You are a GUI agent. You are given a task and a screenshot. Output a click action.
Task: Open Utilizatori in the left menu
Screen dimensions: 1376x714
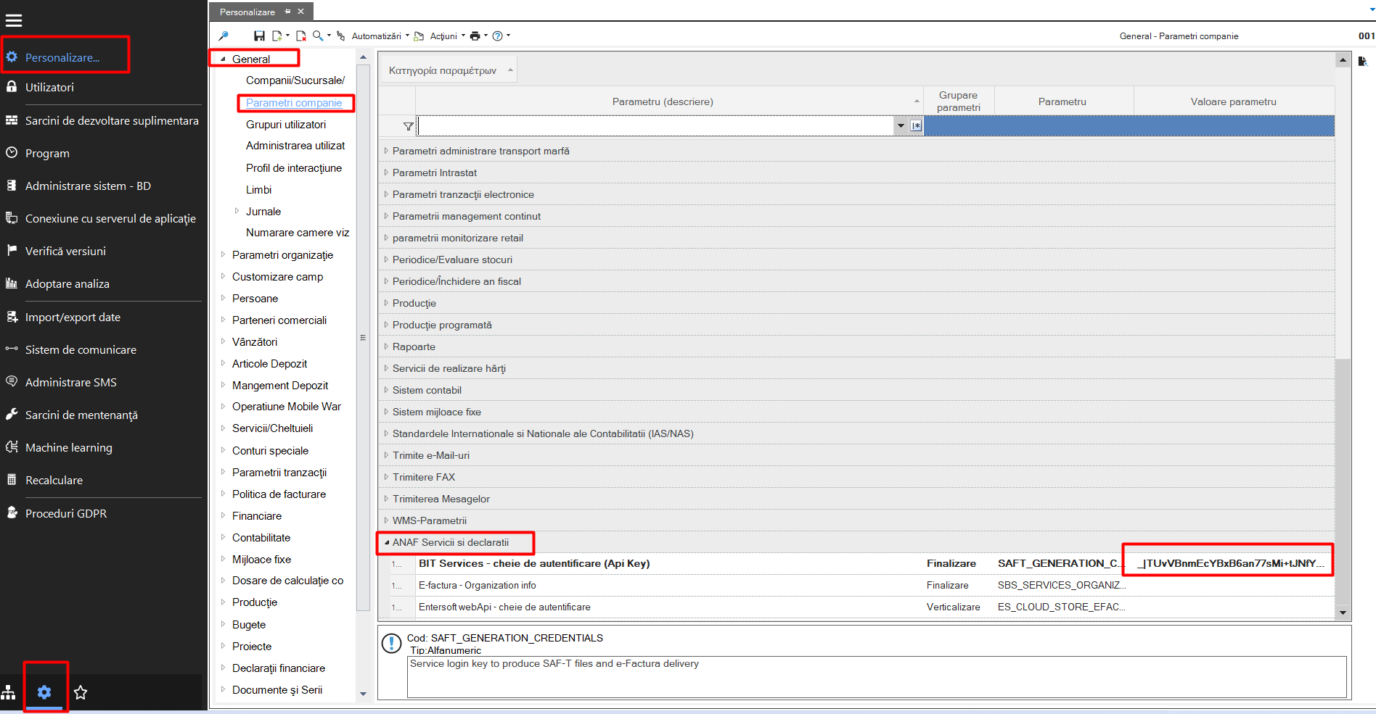click(x=49, y=87)
